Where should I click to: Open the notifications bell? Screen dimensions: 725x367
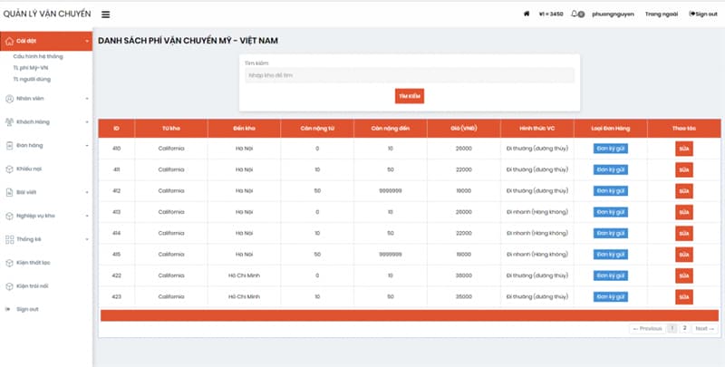point(575,14)
